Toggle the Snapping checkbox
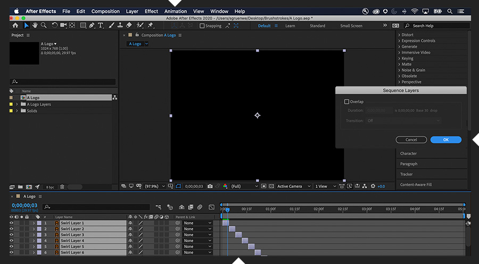Image resolution: width=479 pixels, height=264 pixels. point(202,26)
